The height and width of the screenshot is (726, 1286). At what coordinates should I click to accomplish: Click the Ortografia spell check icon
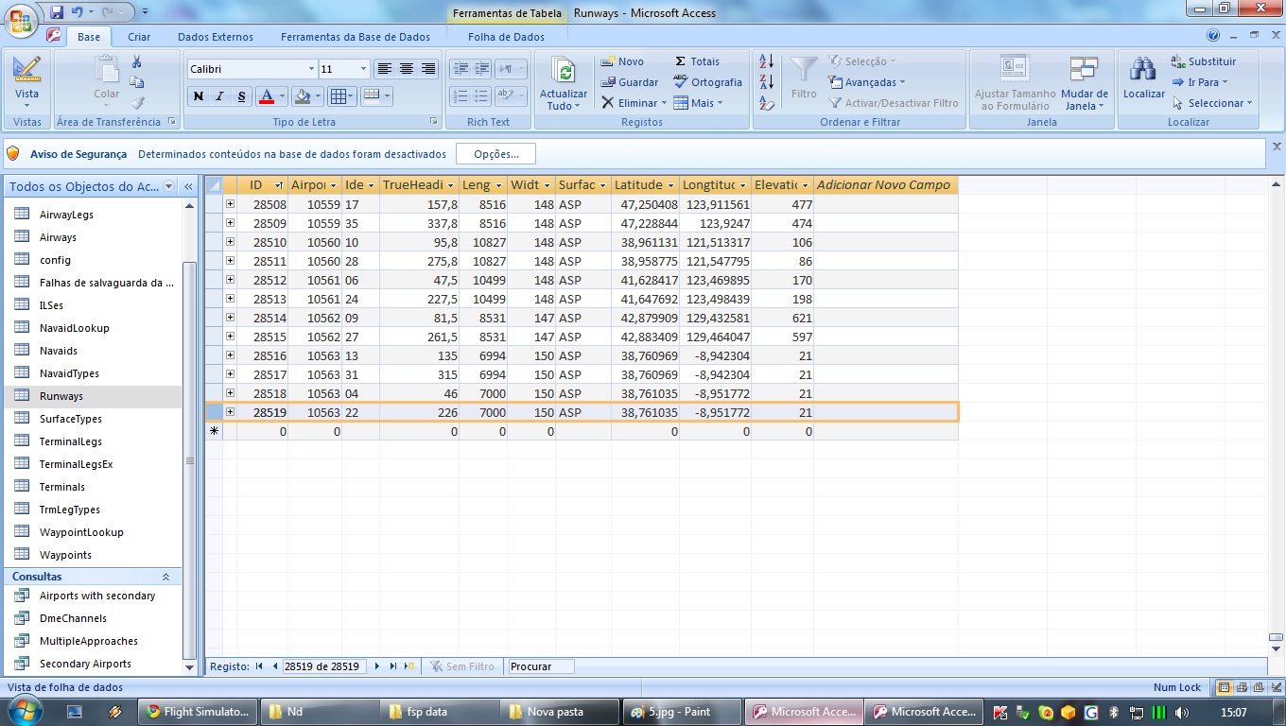(681, 82)
